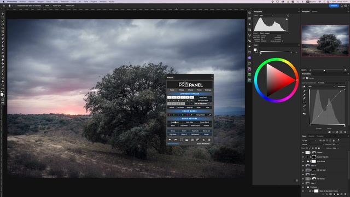Reset adjustment with the reset icon in Properties
The height and width of the screenshot is (197, 350).
tap(337, 132)
